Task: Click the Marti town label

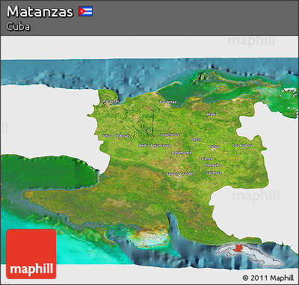Action: (x=212, y=114)
